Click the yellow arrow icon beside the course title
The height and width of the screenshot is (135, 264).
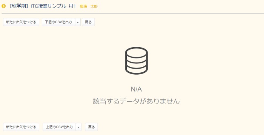[3, 6]
